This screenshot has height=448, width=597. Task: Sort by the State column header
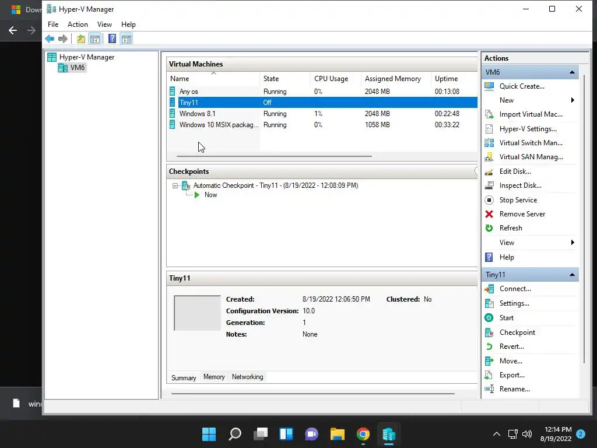coord(285,79)
